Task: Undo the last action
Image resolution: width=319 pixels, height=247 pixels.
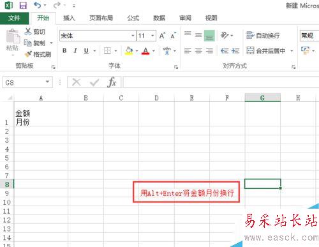Action: click(37, 5)
